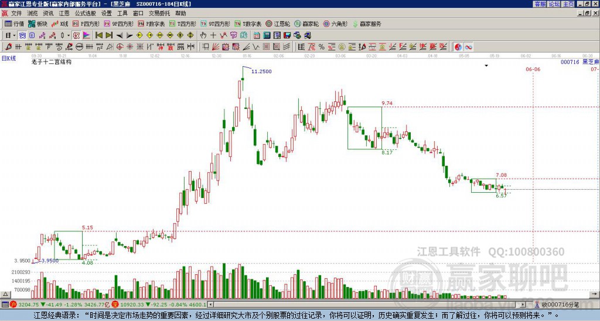Expand the candlestick style dropdown arrow
Image resolution: width=600 pixels, height=321 pixels.
(x=69, y=36)
